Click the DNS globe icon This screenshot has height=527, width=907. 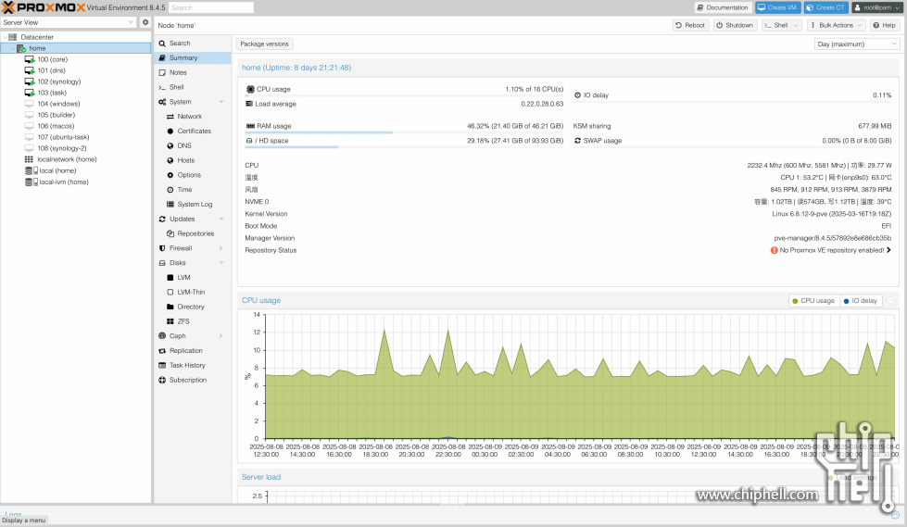click(x=170, y=145)
